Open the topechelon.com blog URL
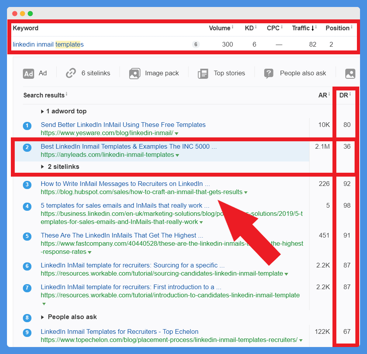 coord(169,340)
